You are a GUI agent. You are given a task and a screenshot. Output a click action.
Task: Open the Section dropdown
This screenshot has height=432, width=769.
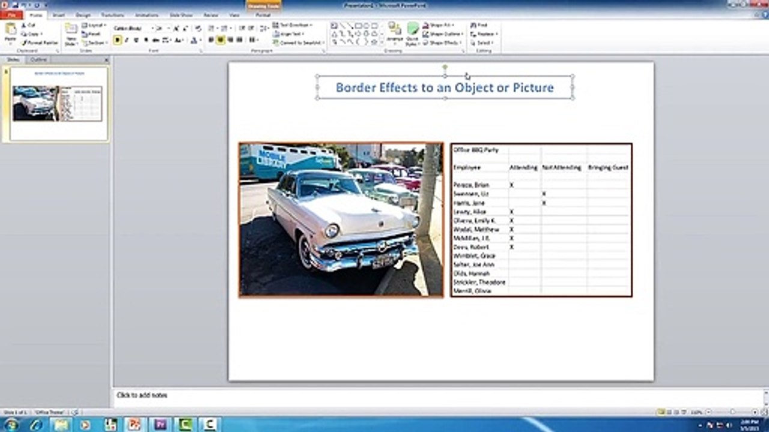(x=94, y=43)
